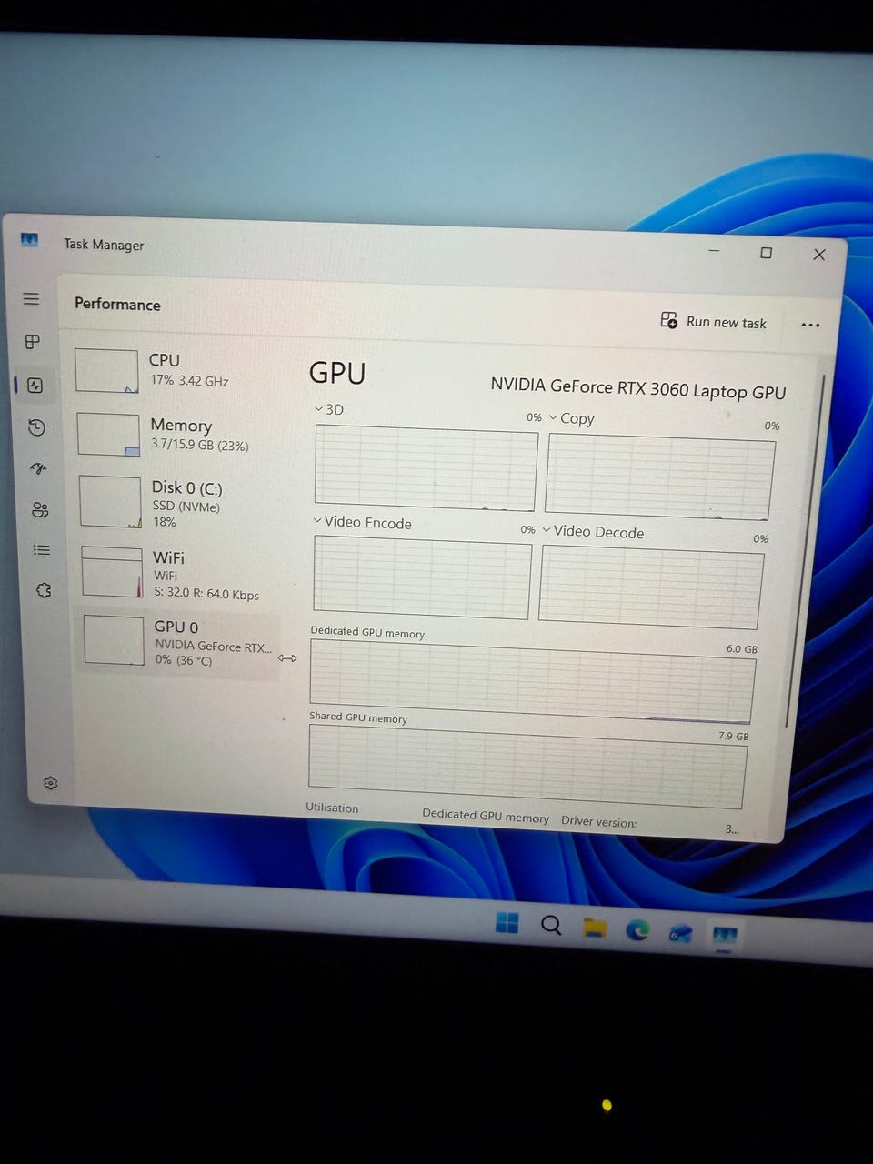The height and width of the screenshot is (1164, 873).
Task: Open the hamburger navigation menu
Action: coord(31,299)
